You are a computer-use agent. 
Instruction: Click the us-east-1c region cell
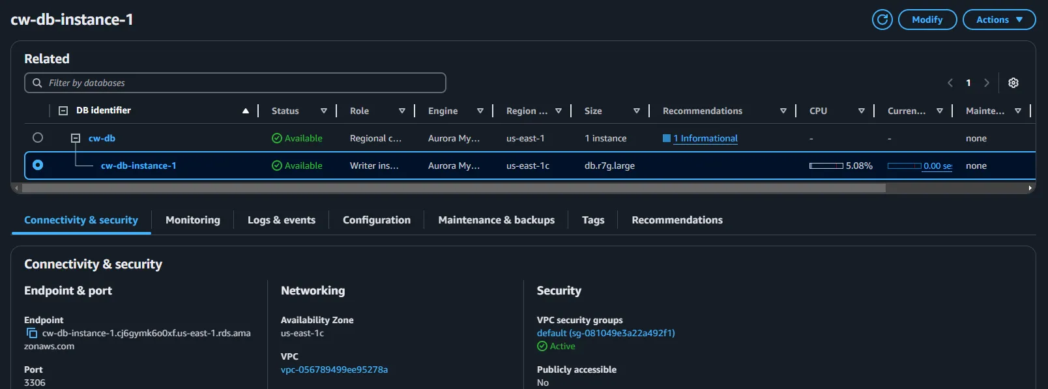[528, 166]
